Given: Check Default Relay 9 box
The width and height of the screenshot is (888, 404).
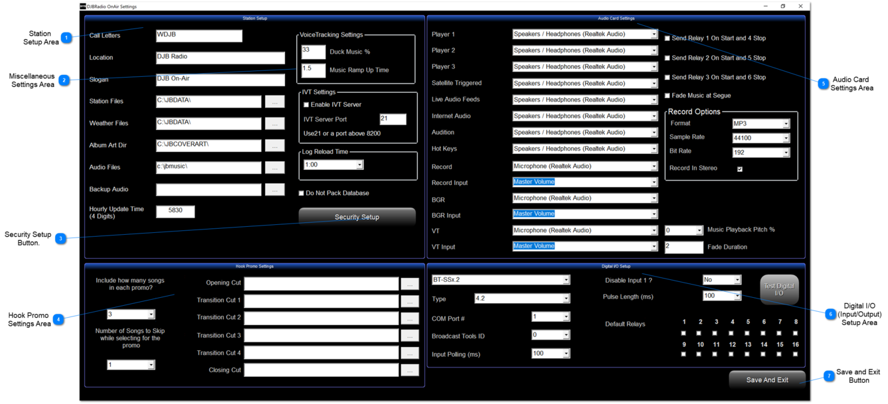Looking at the screenshot, I should coord(684,354).
